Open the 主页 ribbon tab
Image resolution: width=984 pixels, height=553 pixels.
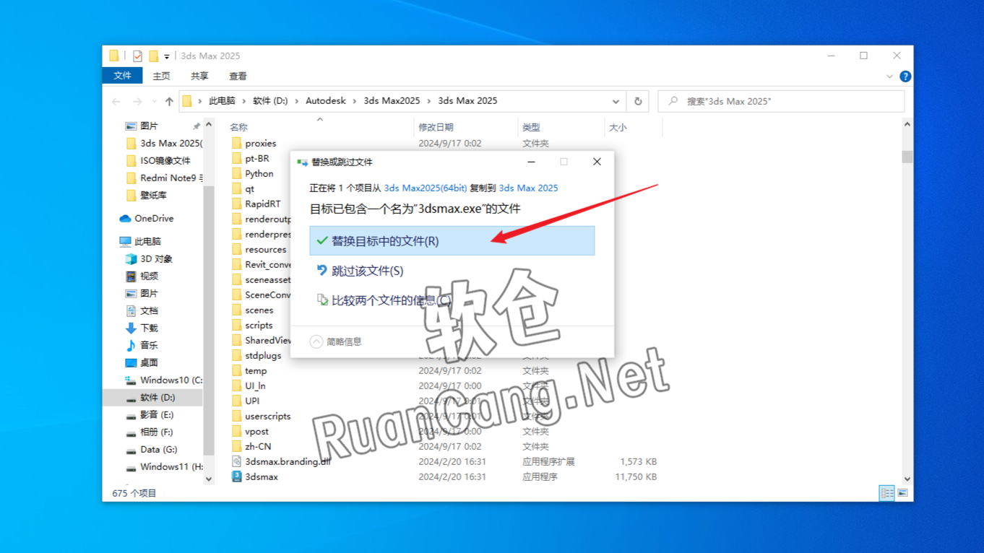point(161,76)
